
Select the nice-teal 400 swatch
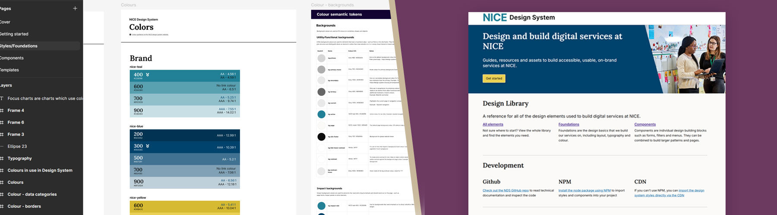click(185, 75)
